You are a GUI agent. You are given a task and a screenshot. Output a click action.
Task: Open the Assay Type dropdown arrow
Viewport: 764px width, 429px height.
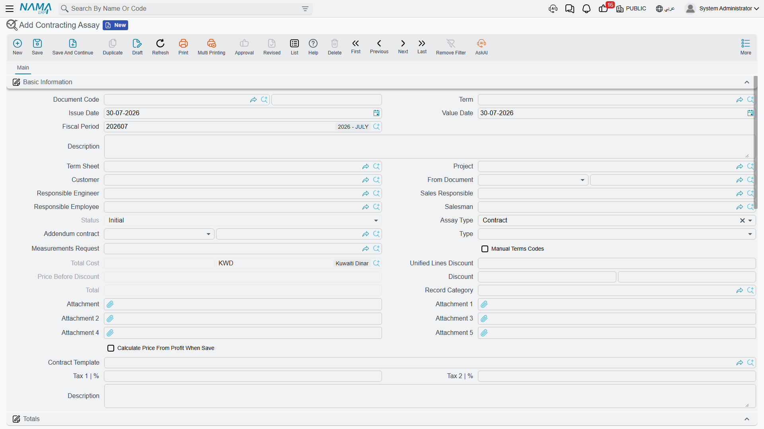[x=750, y=220]
